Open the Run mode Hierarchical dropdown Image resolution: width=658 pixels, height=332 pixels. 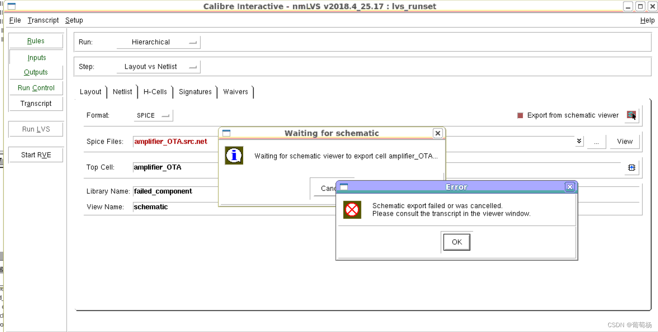point(158,42)
